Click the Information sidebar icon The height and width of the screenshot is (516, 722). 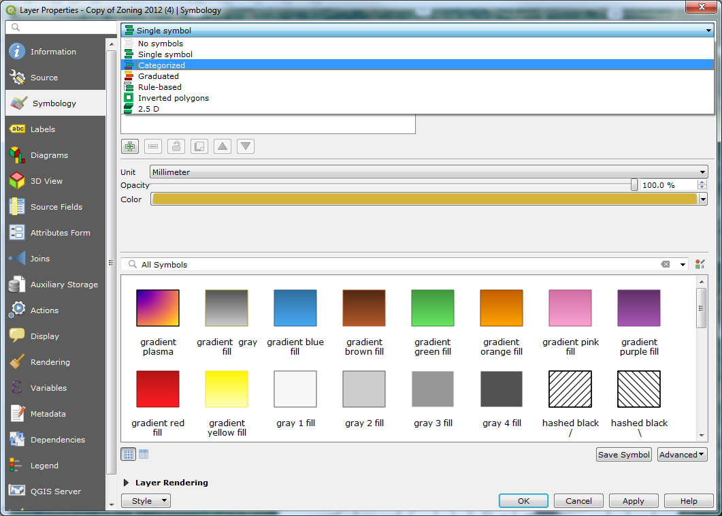tap(17, 52)
